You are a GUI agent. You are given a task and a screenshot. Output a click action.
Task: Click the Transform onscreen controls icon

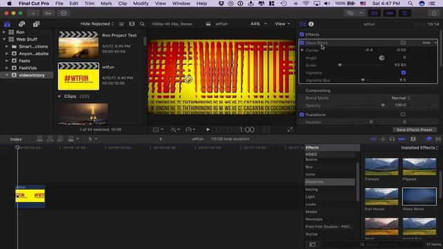point(403,114)
